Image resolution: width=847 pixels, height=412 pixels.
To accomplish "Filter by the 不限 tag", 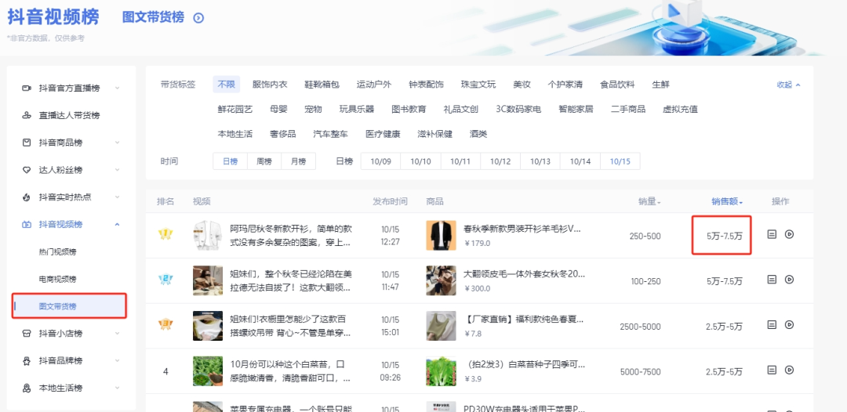I will [227, 85].
